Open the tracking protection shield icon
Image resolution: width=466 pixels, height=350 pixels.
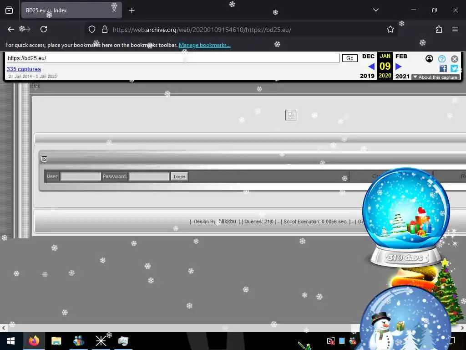(92, 29)
